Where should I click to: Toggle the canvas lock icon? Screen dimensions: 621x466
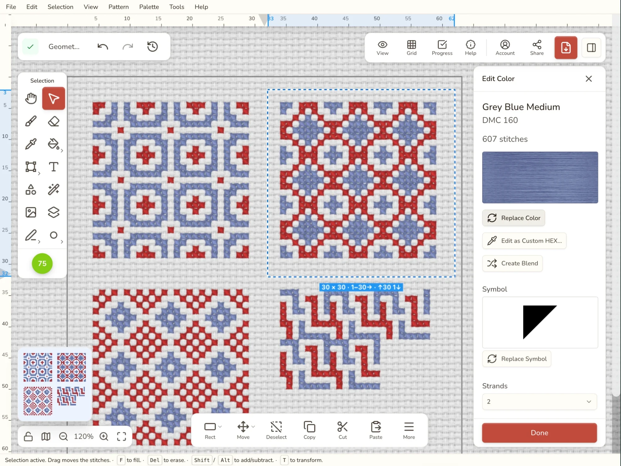tap(28, 437)
